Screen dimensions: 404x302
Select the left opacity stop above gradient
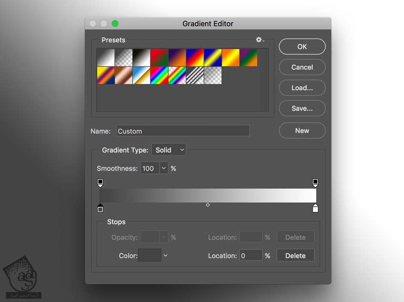(x=100, y=183)
